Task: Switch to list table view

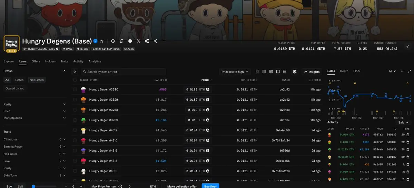Action: [x=278, y=72]
